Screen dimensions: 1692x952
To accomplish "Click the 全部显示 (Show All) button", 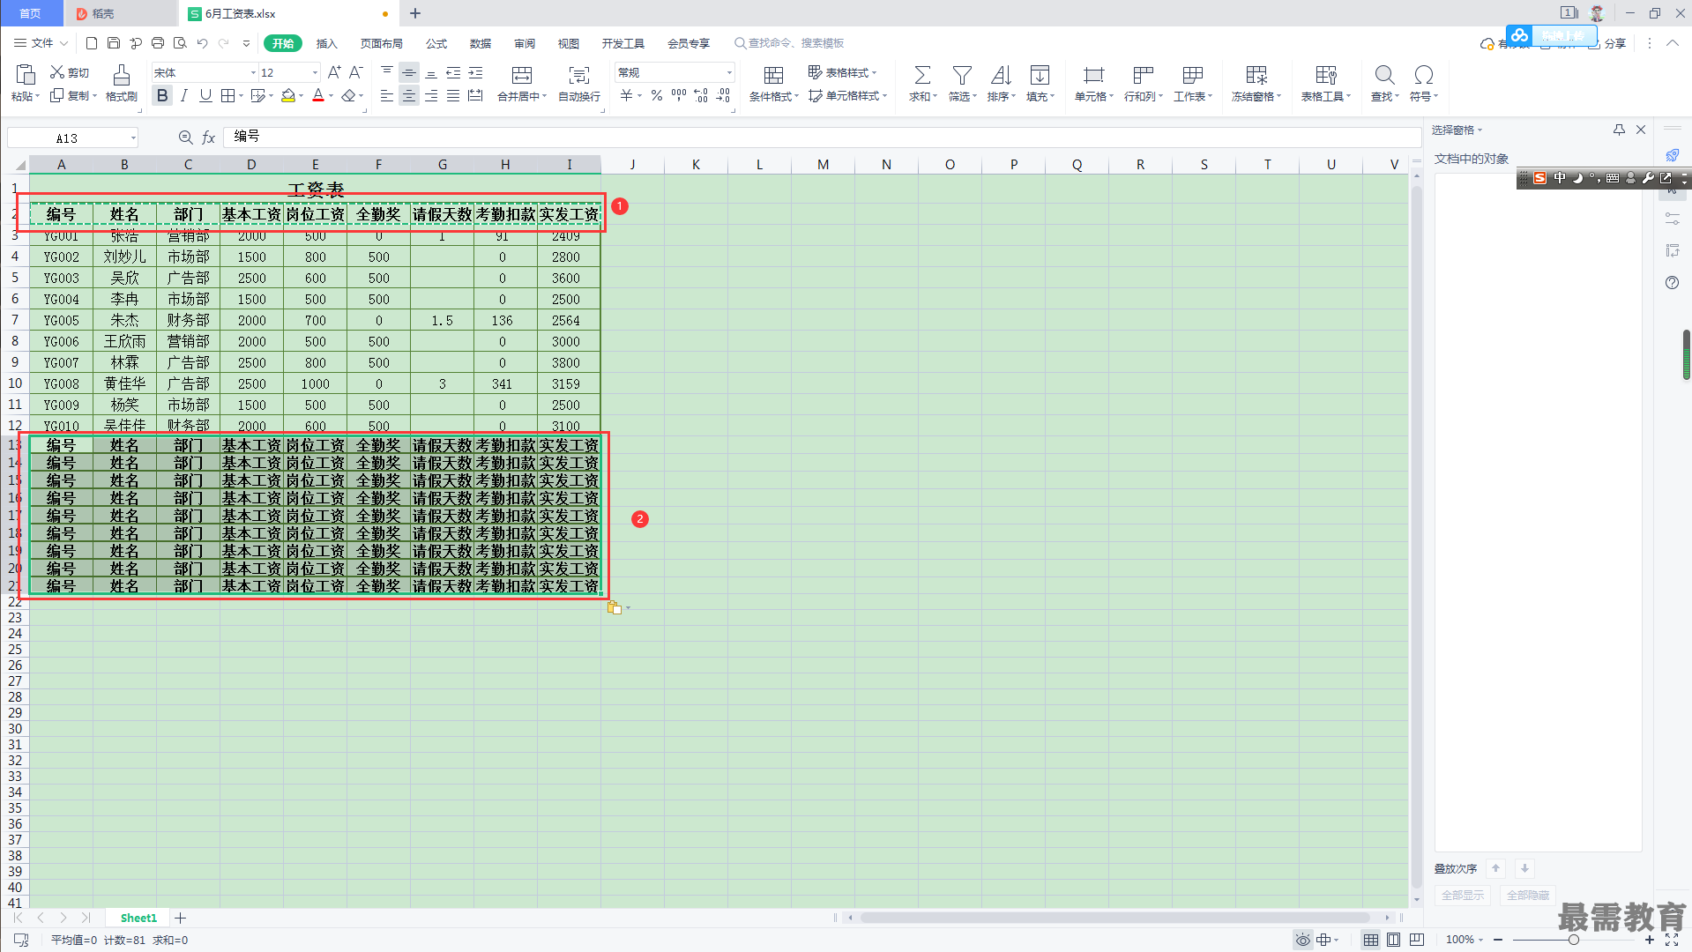I will click(x=1463, y=895).
